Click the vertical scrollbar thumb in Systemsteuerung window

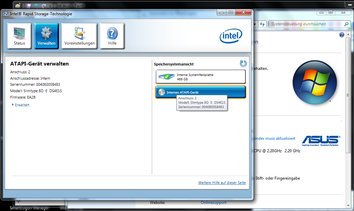[x=348, y=96]
